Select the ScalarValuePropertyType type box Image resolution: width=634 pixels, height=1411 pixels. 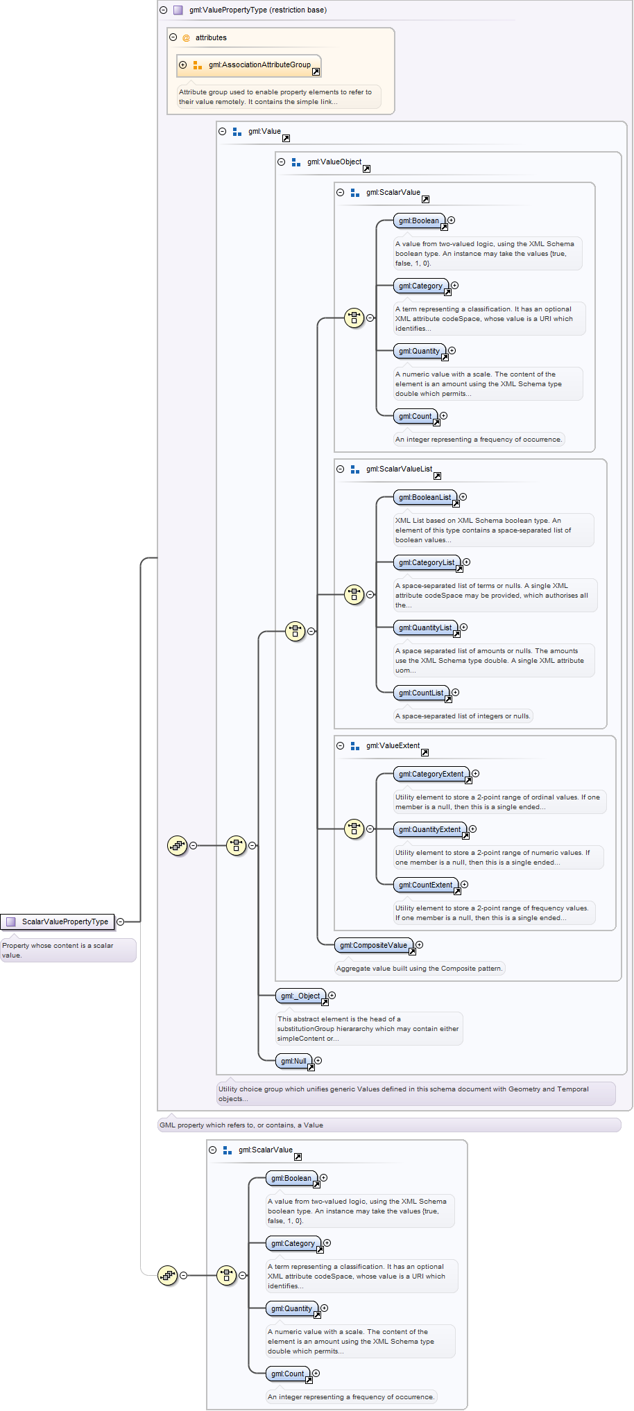point(58,921)
